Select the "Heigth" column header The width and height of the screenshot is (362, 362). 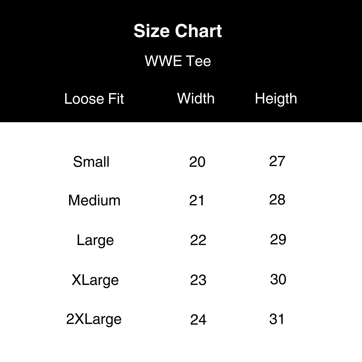pyautogui.click(x=276, y=98)
